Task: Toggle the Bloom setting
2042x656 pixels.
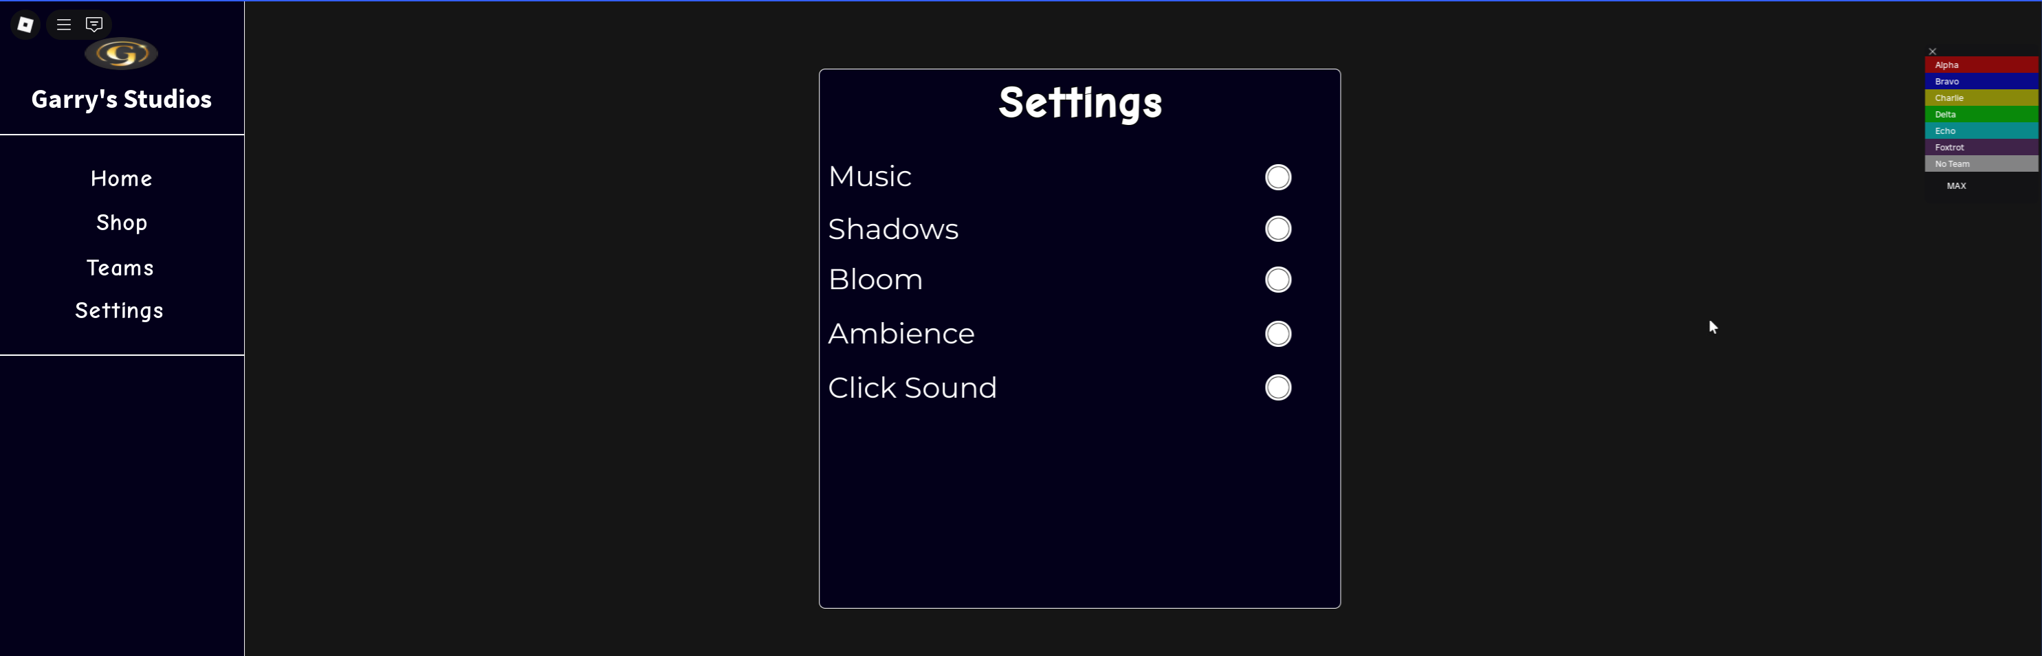Action: (1277, 280)
